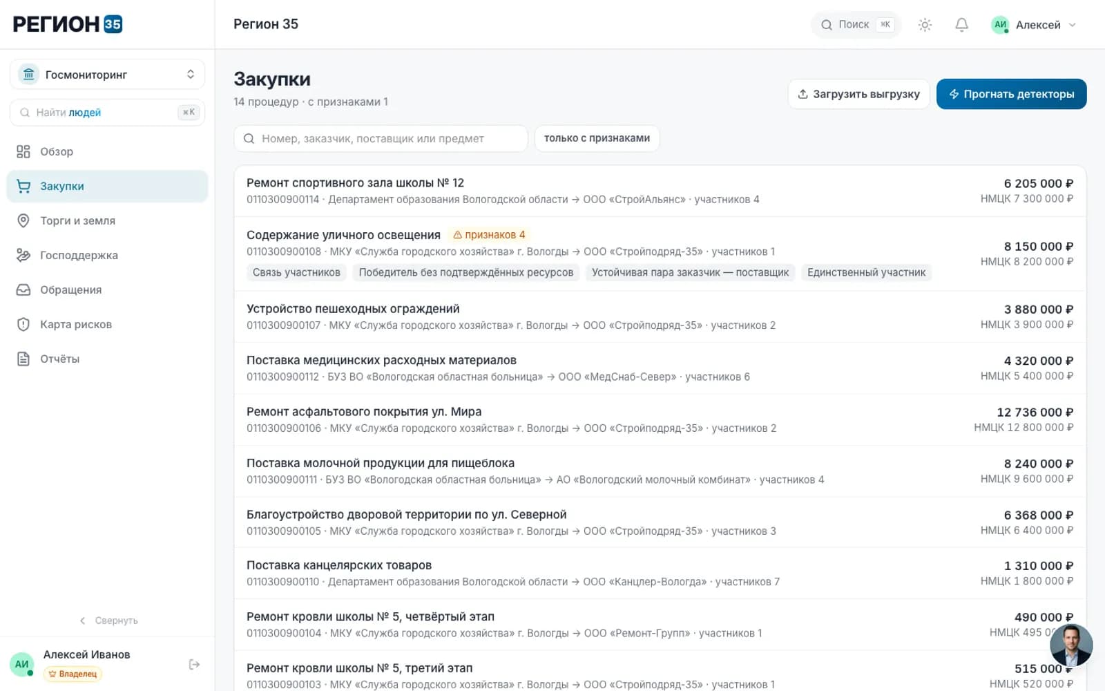Click the Единственный участник tag
The height and width of the screenshot is (691, 1105).
pyautogui.click(x=866, y=272)
